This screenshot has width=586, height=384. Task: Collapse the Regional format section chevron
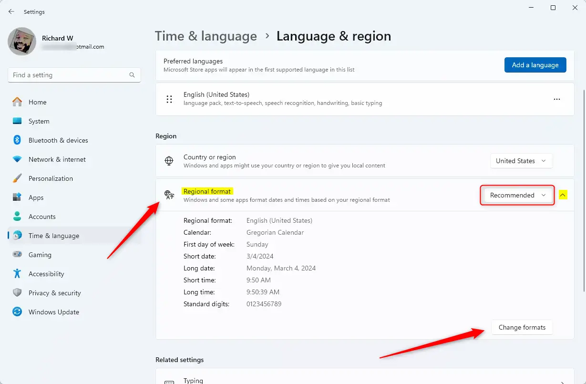(563, 195)
